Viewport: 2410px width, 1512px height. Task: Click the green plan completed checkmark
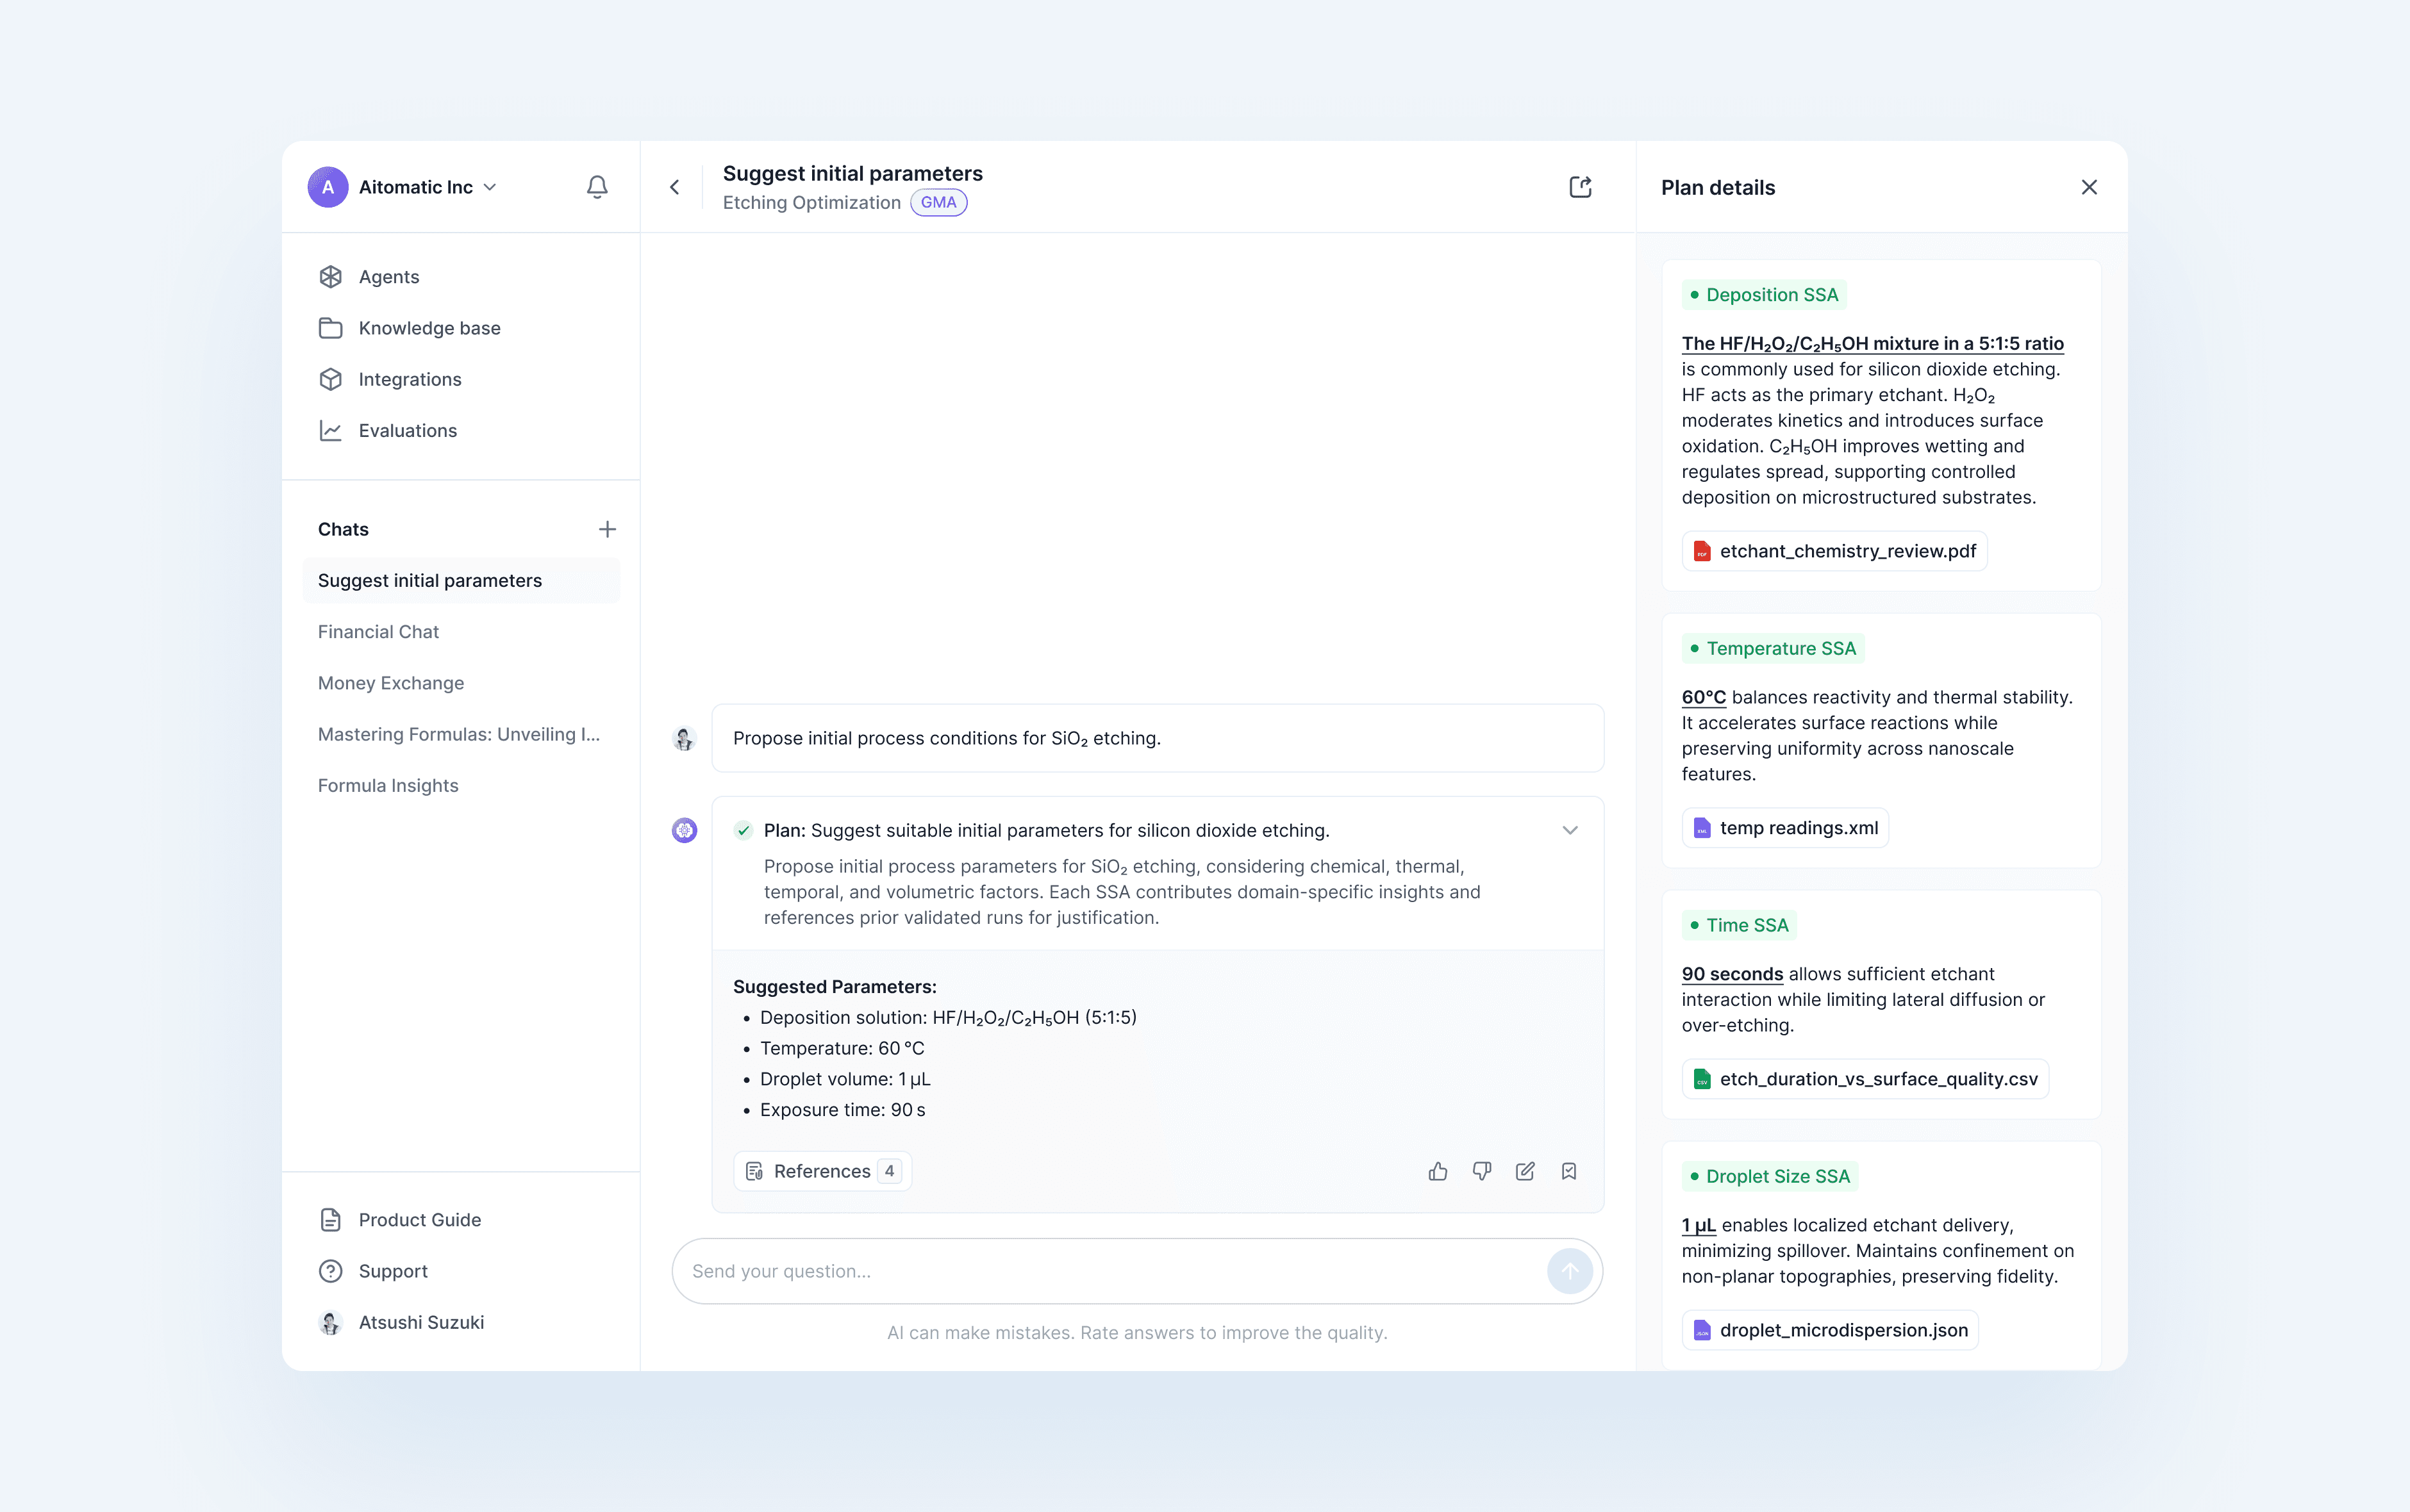pos(744,831)
